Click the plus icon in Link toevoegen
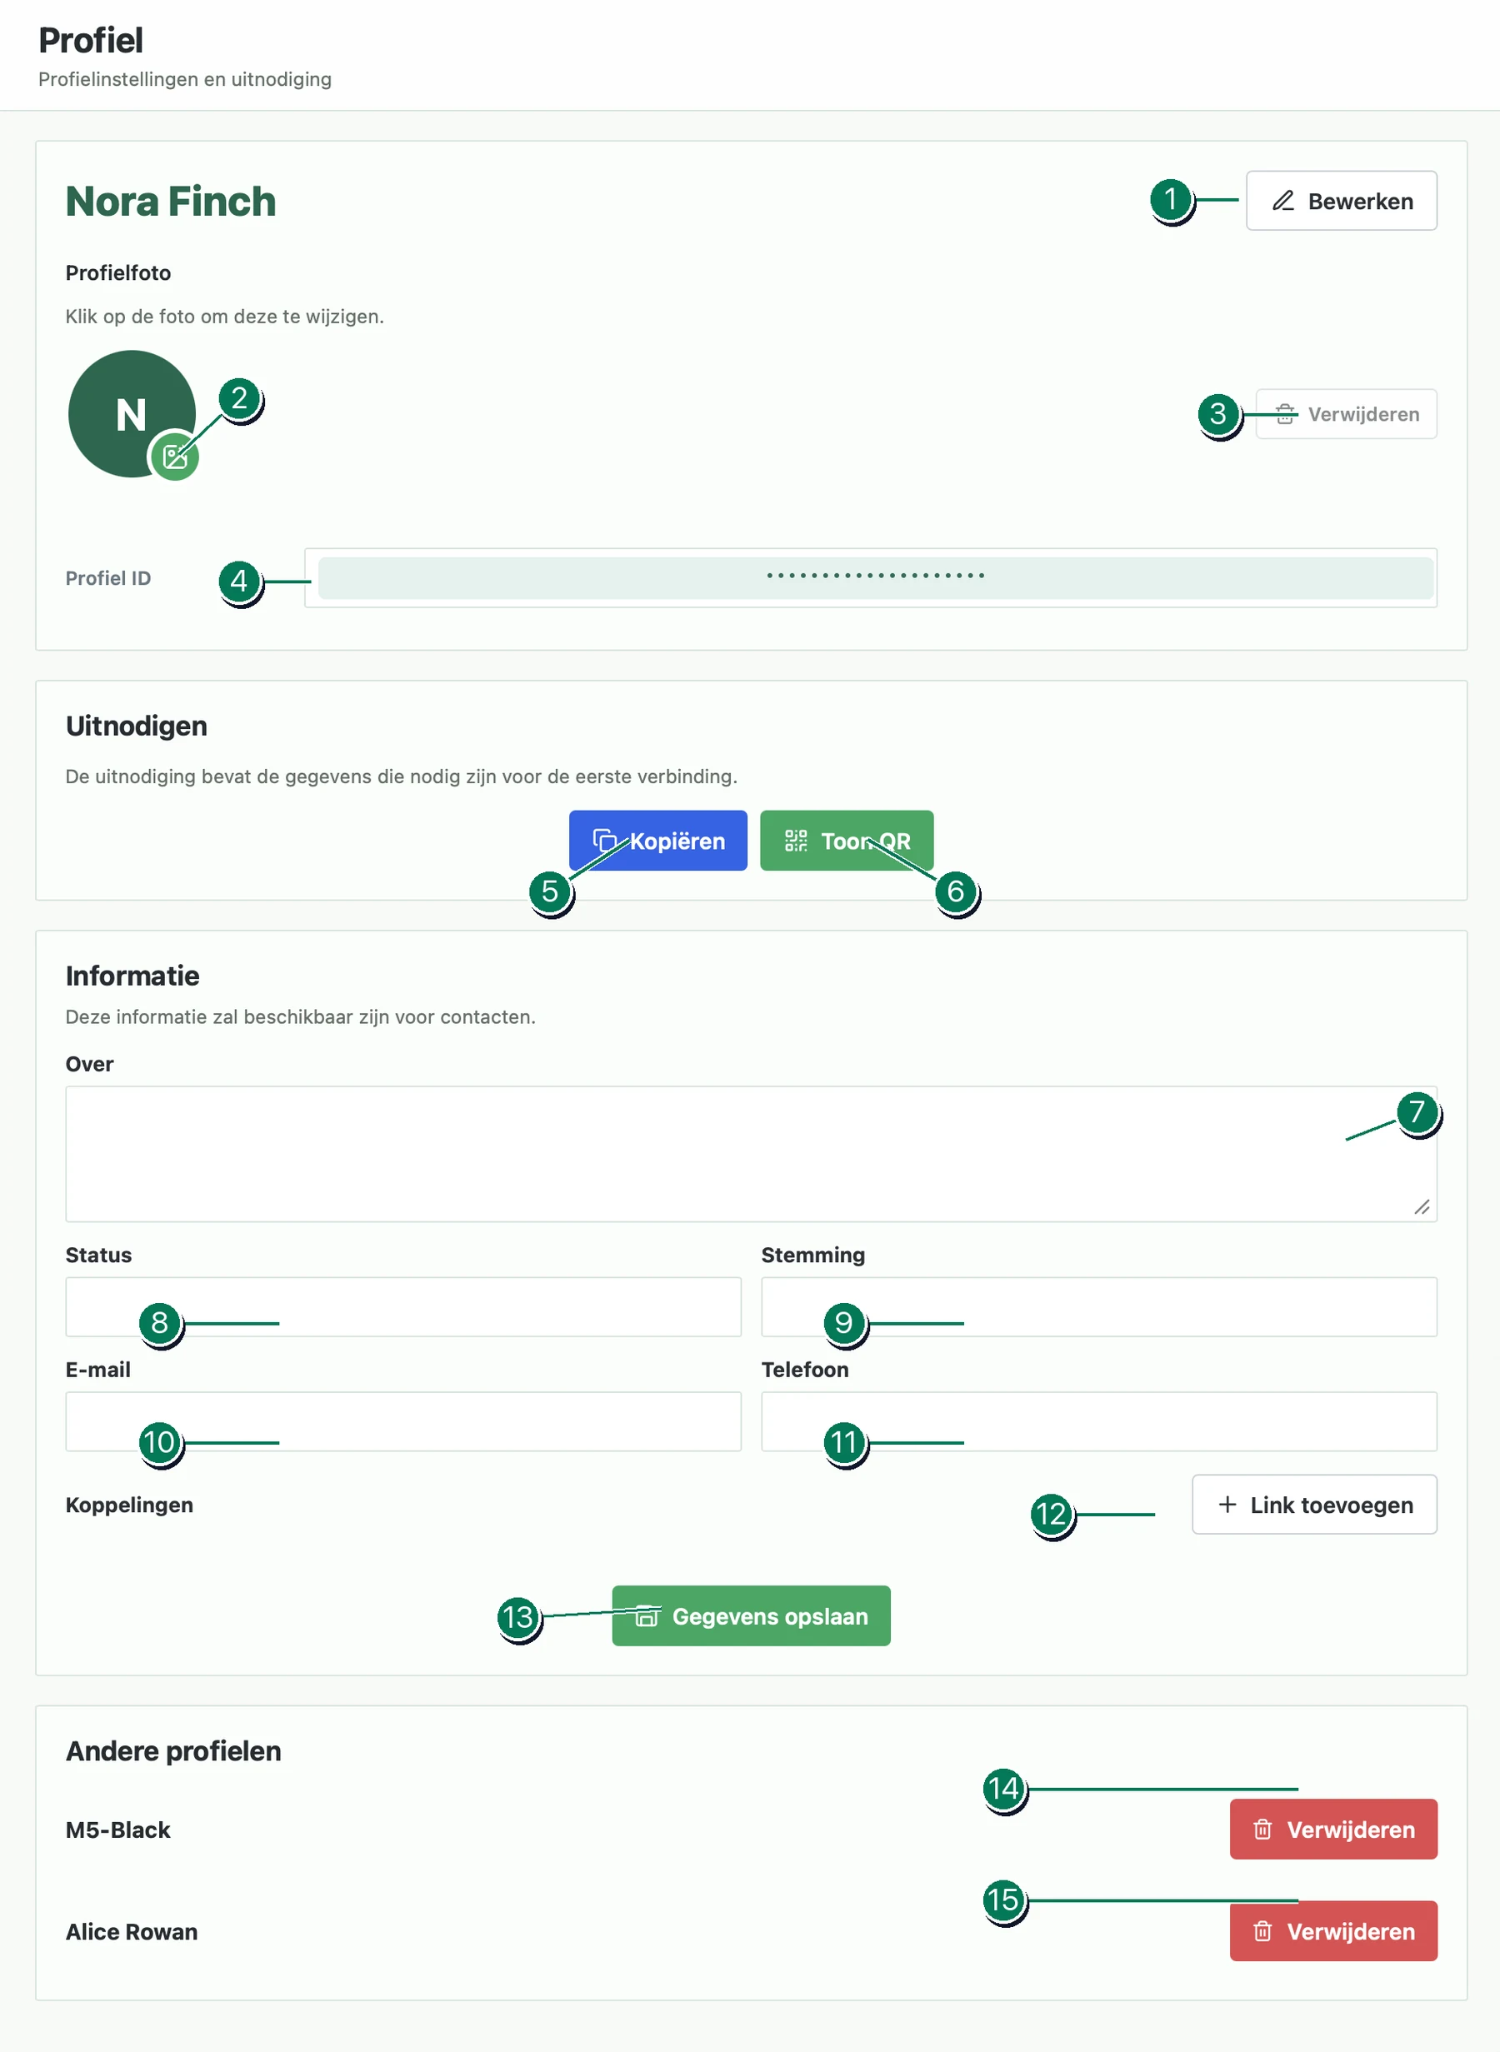Image resolution: width=1500 pixels, height=2052 pixels. [1227, 1504]
